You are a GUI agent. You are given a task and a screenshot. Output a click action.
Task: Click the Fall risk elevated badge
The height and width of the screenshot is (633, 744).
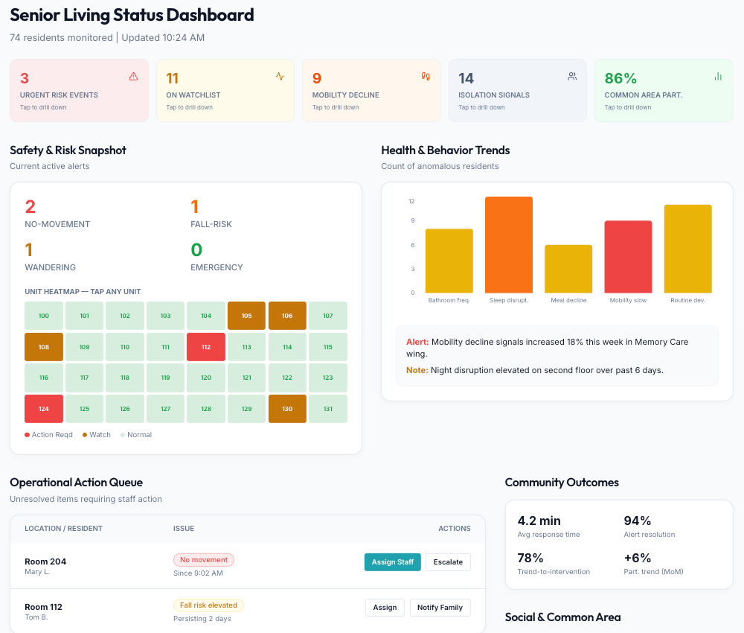208,605
